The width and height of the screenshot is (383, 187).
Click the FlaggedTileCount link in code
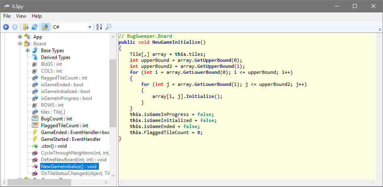pos(166,132)
